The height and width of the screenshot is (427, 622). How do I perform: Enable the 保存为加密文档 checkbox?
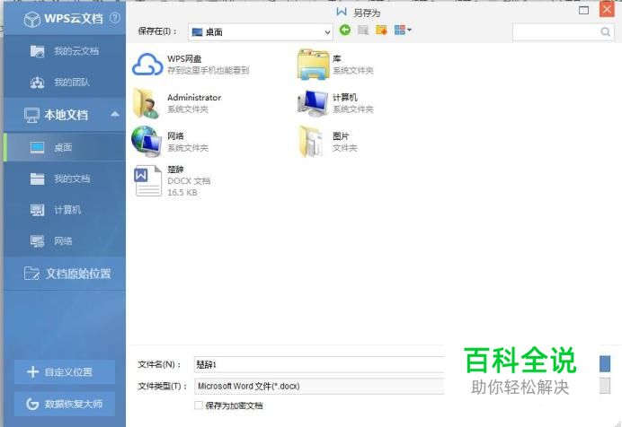coord(199,405)
